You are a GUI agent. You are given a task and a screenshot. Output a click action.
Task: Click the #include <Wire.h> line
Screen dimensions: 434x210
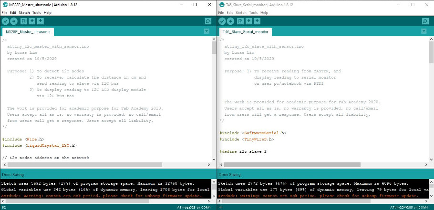[23, 139]
